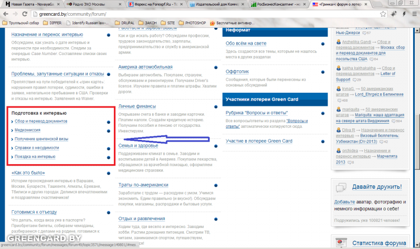This screenshot has height=249, width=420.
Task: Open Назначение и перенос интервью forum
Action: tap(47, 35)
